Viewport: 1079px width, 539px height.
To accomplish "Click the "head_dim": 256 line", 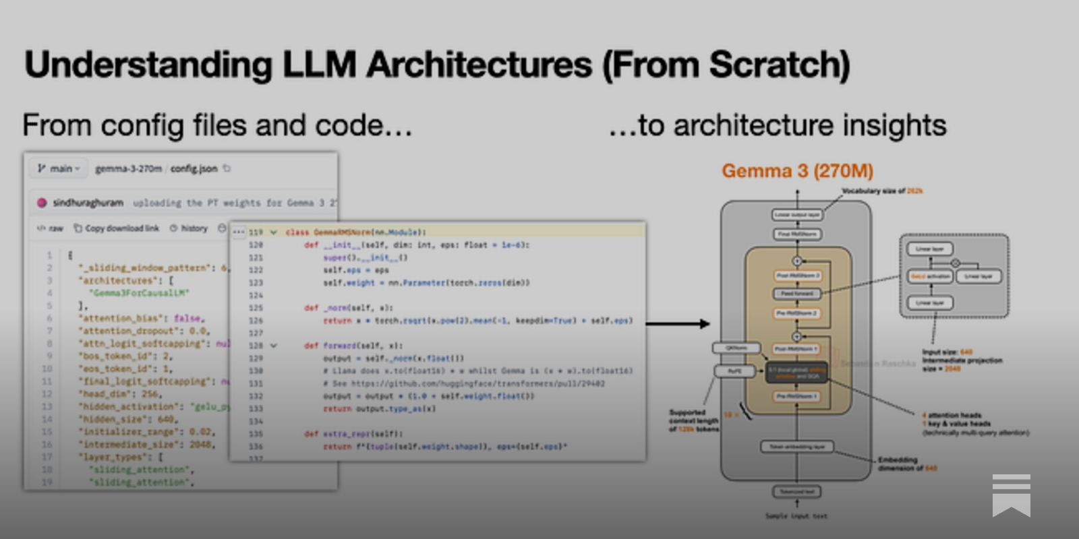I will [120, 394].
